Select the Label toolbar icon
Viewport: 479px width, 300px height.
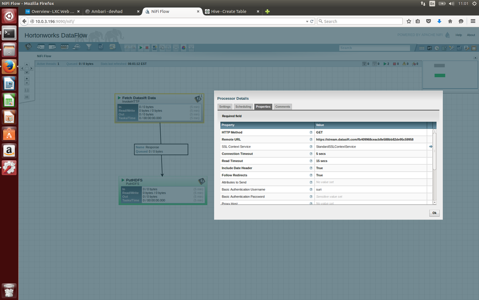click(x=112, y=47)
